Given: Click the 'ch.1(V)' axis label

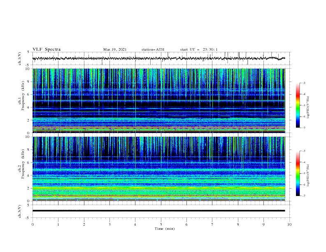Looking at the screenshot, I should 20,58.
